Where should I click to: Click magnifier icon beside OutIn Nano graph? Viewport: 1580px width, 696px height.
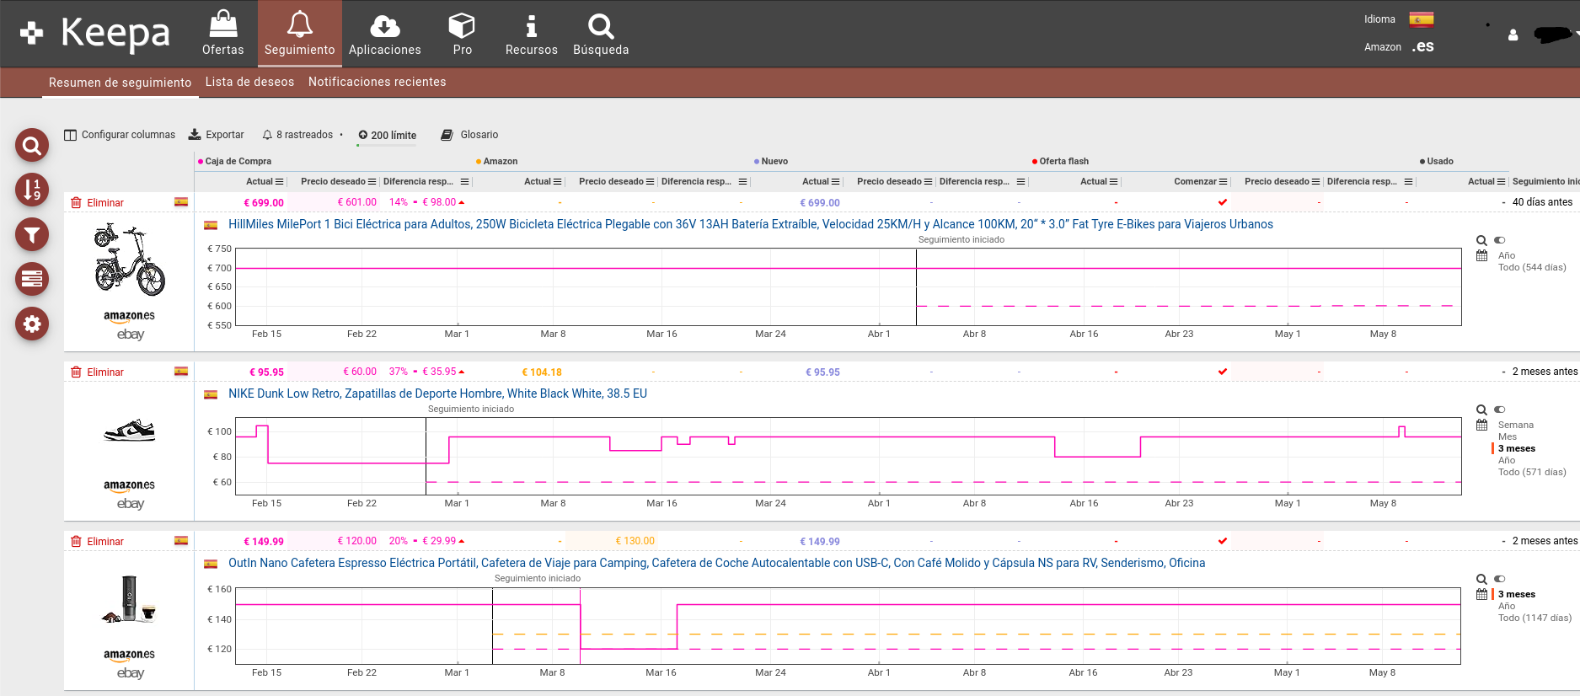point(1481,580)
